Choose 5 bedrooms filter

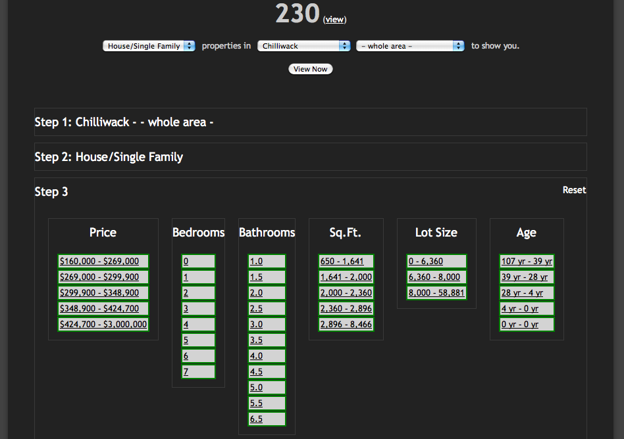[x=198, y=340]
